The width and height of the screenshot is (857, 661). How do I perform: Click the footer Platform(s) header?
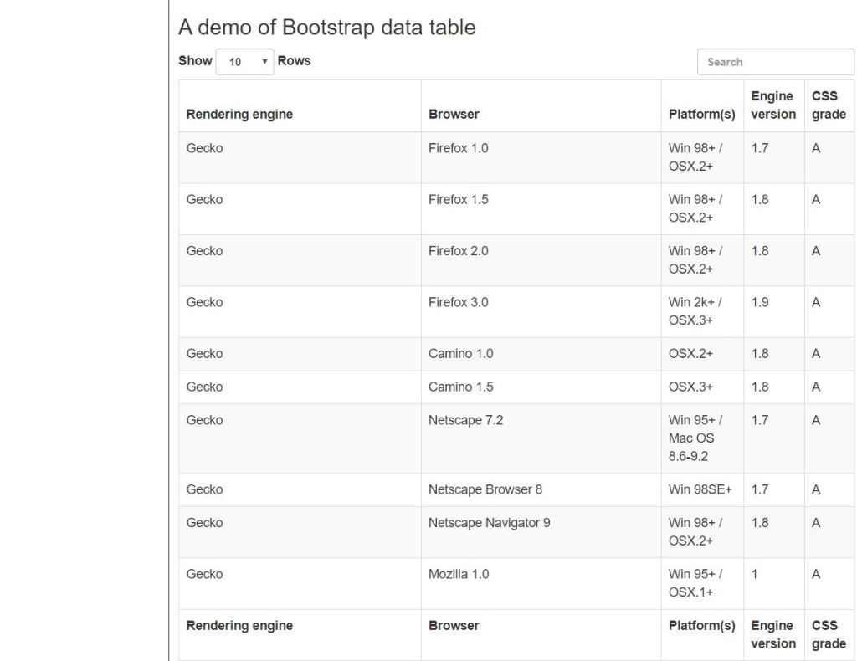pos(702,625)
